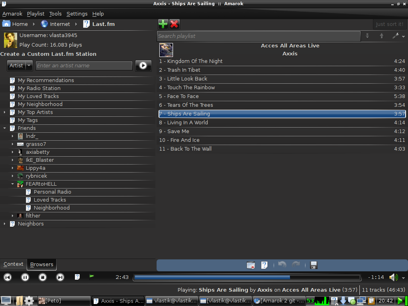Click the Home folder icon in breadcrumb
Viewport: 408px width, 306px height.
(6, 24)
